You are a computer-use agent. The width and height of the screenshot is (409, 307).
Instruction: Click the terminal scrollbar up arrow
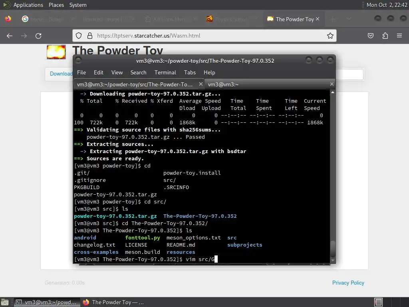[x=333, y=92]
